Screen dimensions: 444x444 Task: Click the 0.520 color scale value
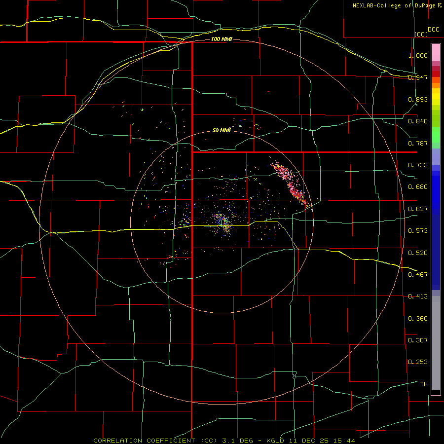pos(418,253)
